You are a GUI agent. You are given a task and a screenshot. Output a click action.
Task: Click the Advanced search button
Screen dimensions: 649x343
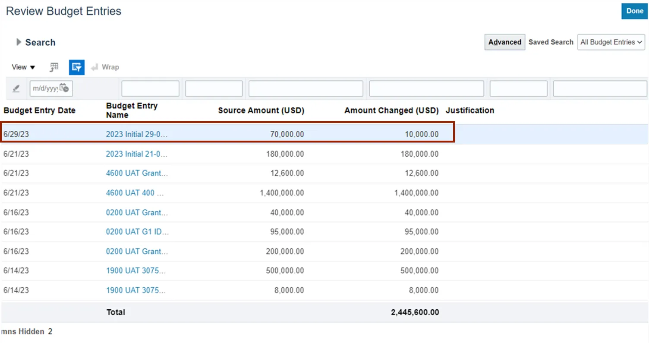point(504,42)
